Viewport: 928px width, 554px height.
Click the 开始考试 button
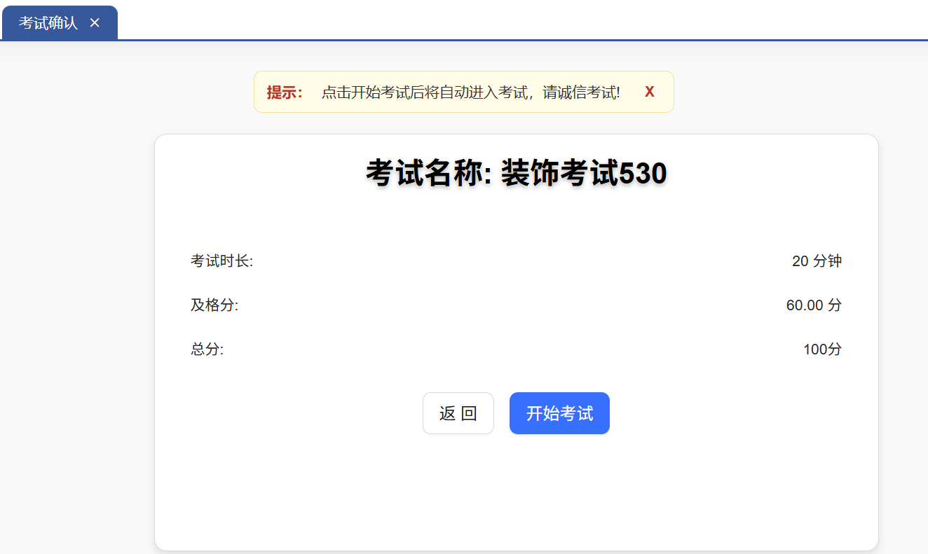point(559,413)
